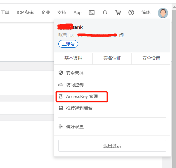Copy the account ID with copy icon
This screenshot has height=168, width=176.
pyautogui.click(x=121, y=35)
